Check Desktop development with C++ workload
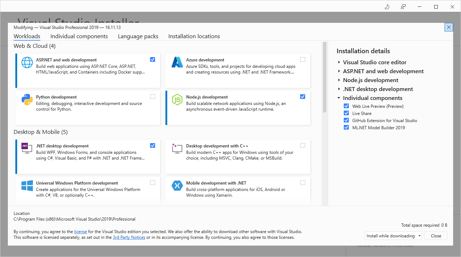This screenshot has height=257, width=461. click(303, 146)
